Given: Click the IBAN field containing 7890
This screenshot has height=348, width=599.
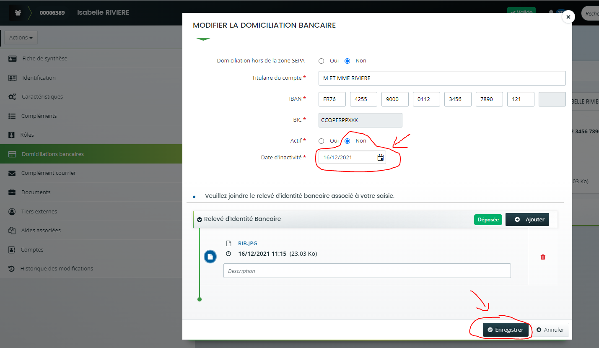Looking at the screenshot, I should (x=489, y=99).
